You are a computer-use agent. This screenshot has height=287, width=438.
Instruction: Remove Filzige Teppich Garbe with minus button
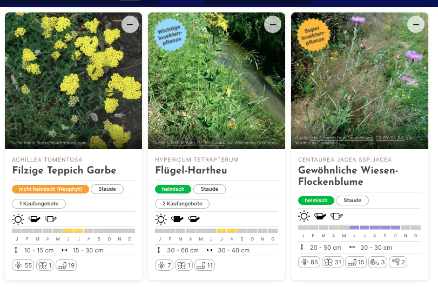click(130, 24)
